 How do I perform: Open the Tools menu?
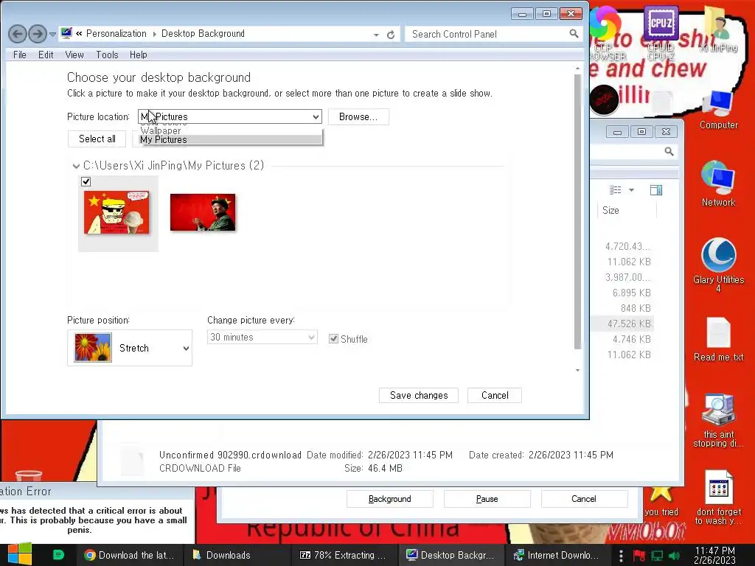coord(107,55)
